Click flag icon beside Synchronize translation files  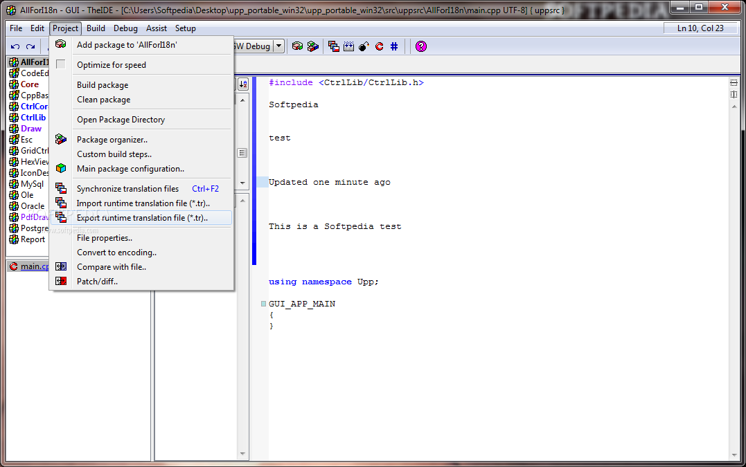(x=60, y=188)
